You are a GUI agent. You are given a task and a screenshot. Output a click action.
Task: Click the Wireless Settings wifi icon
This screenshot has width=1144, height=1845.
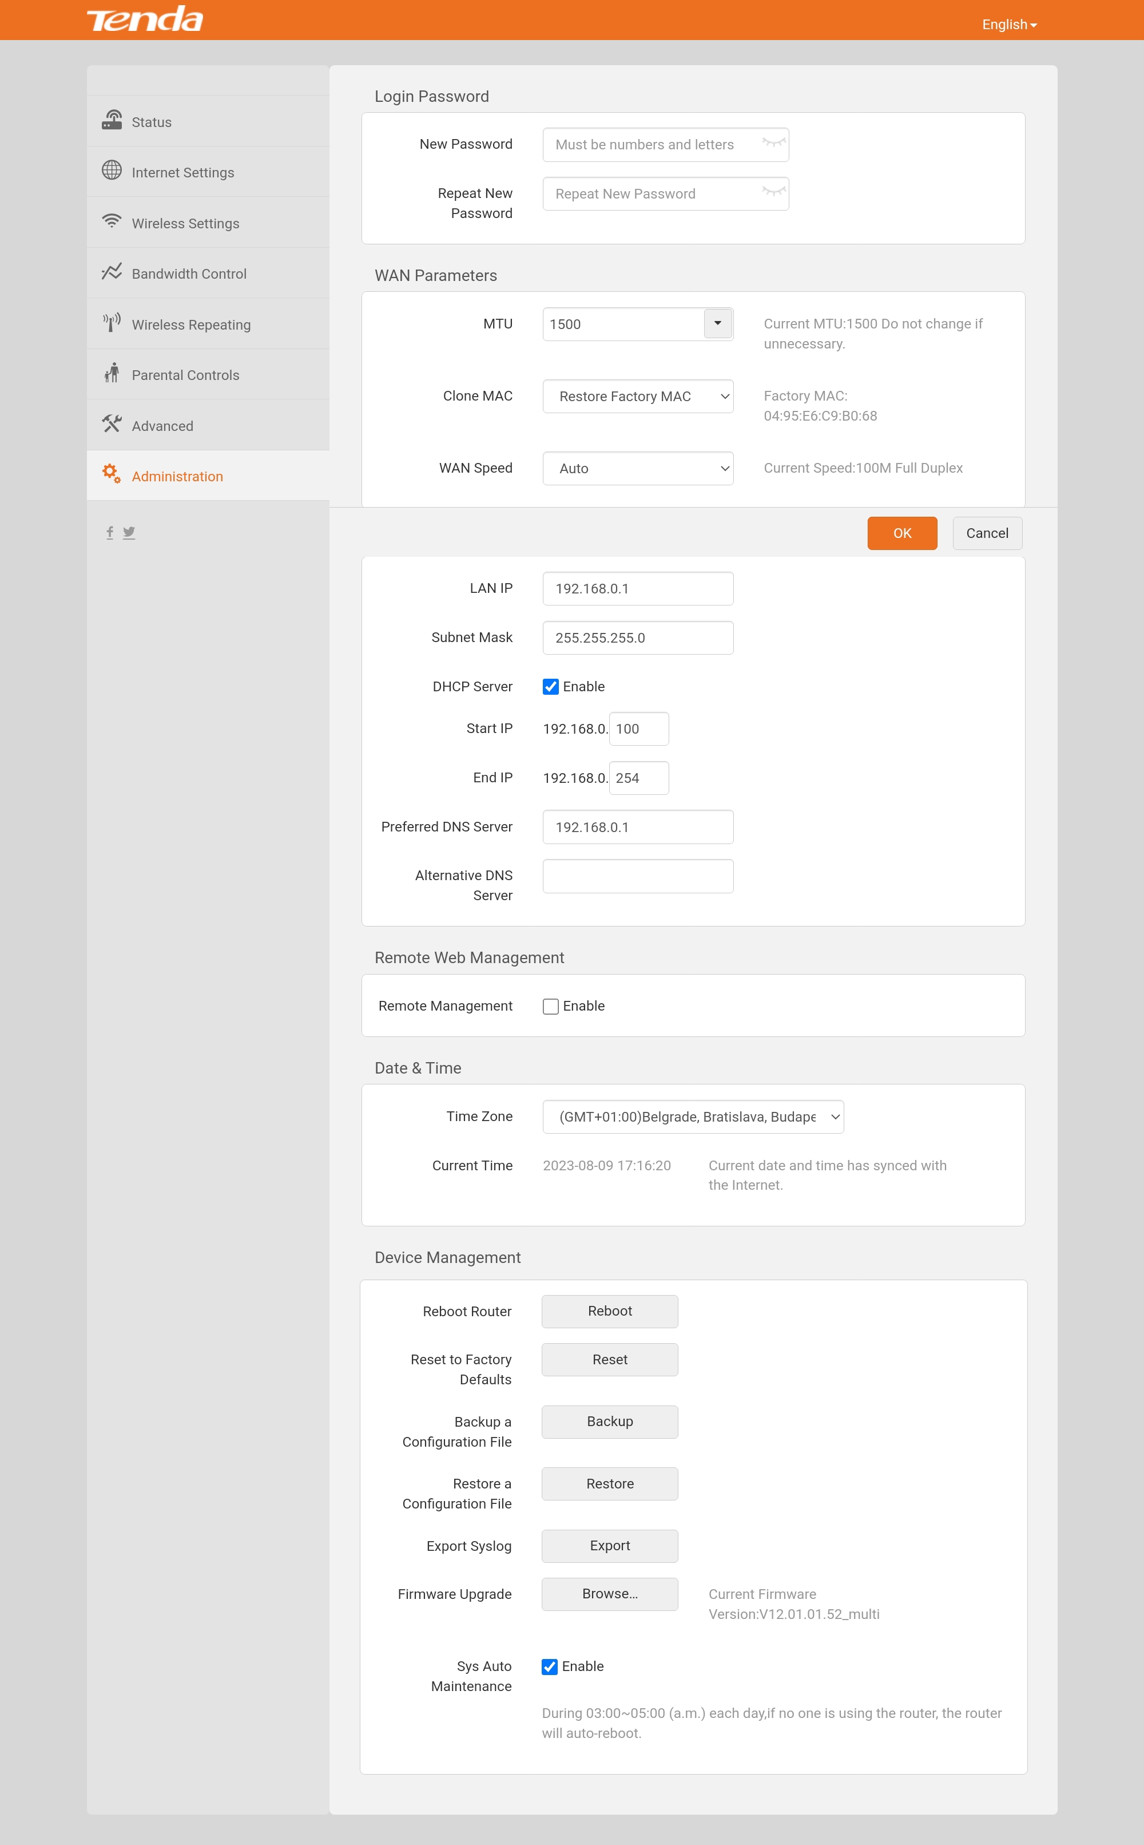click(112, 221)
